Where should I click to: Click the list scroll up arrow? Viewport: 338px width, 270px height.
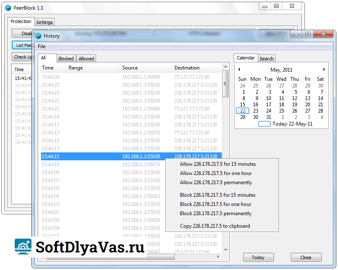(x=226, y=67)
